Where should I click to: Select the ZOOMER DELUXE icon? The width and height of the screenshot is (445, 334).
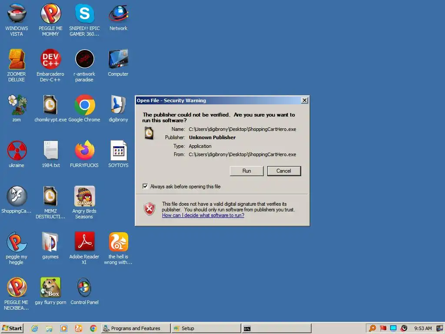tap(17, 66)
